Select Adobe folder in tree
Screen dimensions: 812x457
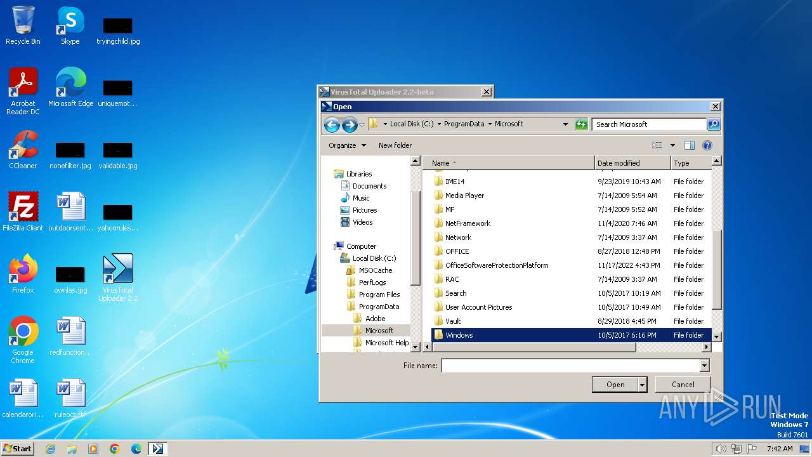coord(369,319)
